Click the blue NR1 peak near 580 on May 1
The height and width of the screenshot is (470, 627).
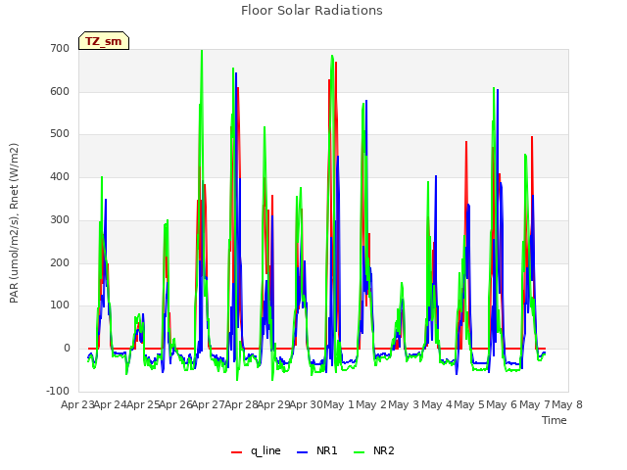(x=366, y=101)
